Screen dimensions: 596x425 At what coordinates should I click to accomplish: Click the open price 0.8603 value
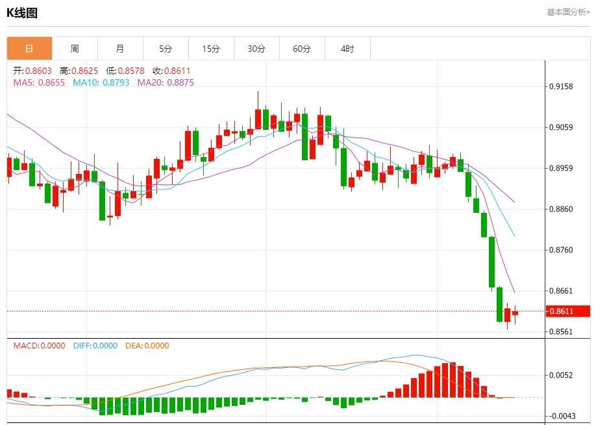38,71
